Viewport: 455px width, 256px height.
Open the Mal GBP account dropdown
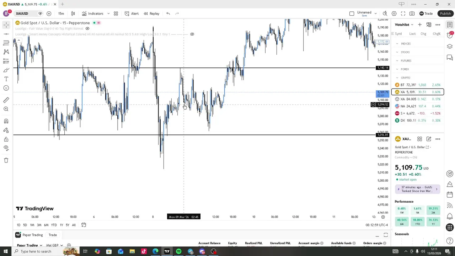tap(54, 245)
